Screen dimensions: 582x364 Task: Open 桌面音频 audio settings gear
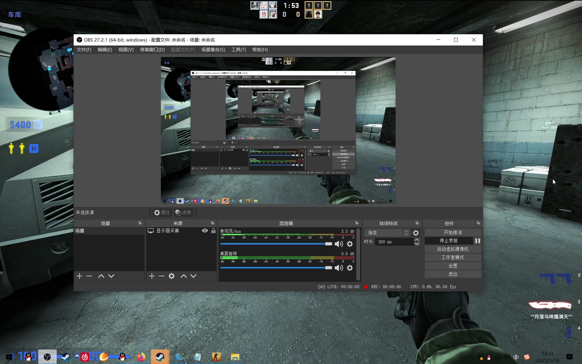click(x=350, y=268)
